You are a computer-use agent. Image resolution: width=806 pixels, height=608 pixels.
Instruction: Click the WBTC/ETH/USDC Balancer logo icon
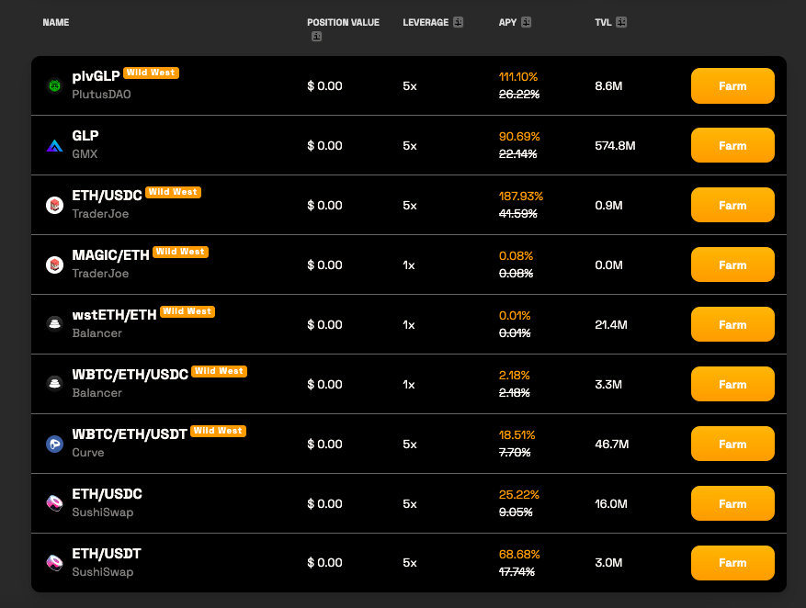(54, 384)
